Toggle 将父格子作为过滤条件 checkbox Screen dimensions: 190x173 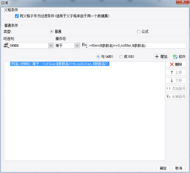(x=17, y=16)
